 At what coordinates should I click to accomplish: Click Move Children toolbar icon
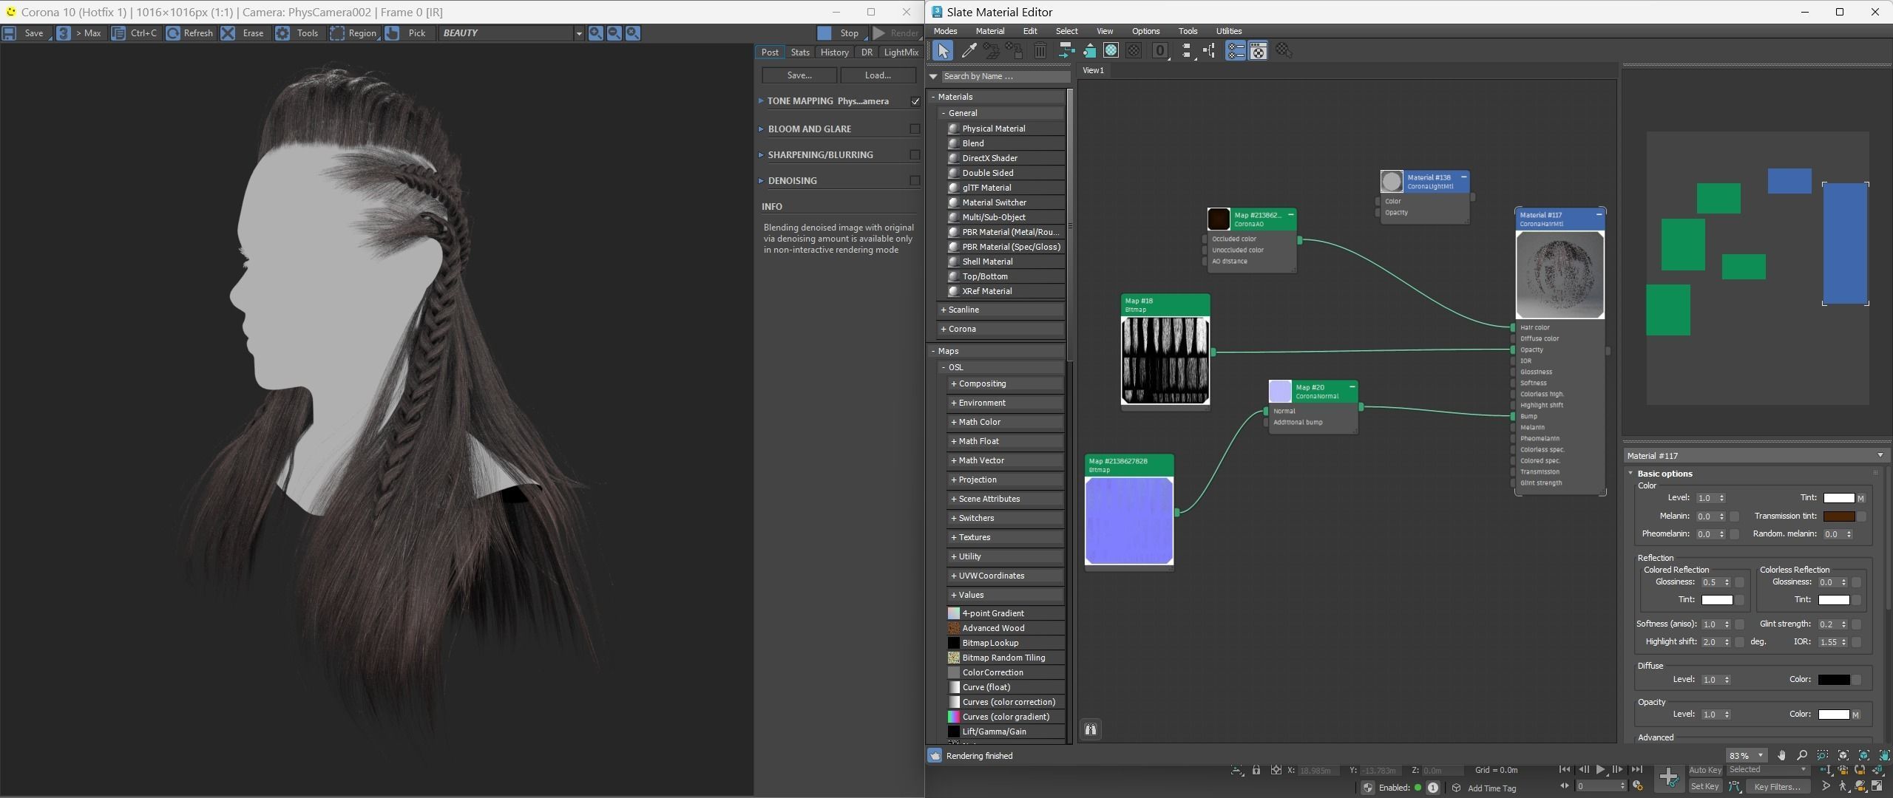(1066, 50)
